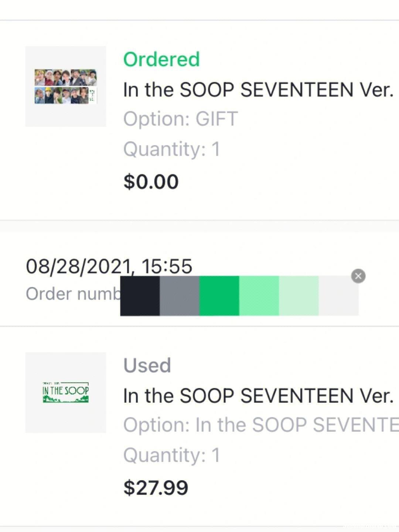399x532 pixels.
Task: Select the black color swatch
Action: point(140,296)
